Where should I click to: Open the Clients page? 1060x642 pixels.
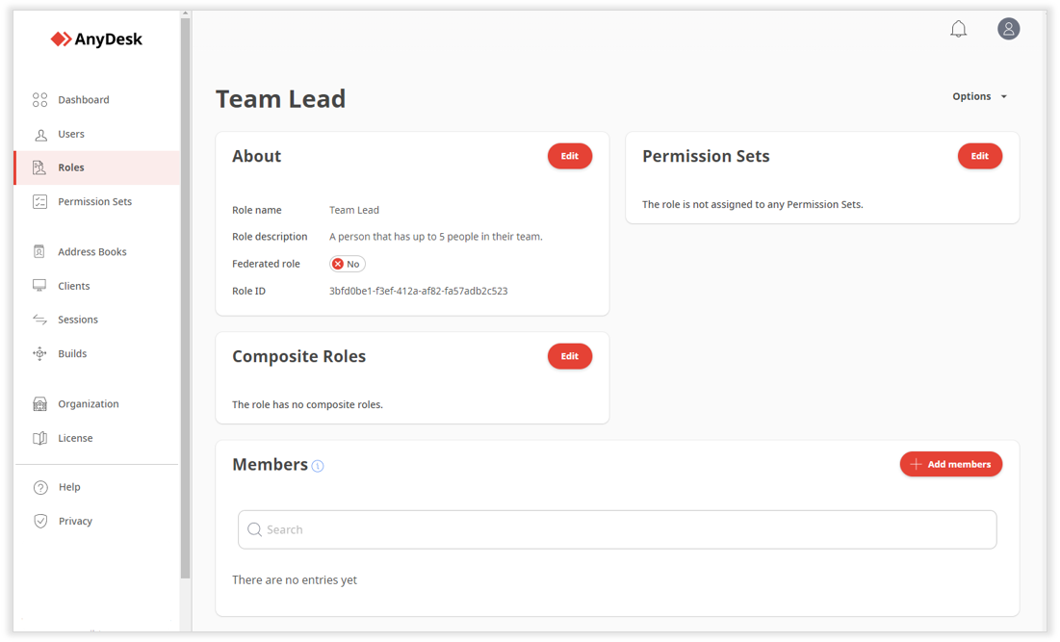pyautogui.click(x=73, y=286)
